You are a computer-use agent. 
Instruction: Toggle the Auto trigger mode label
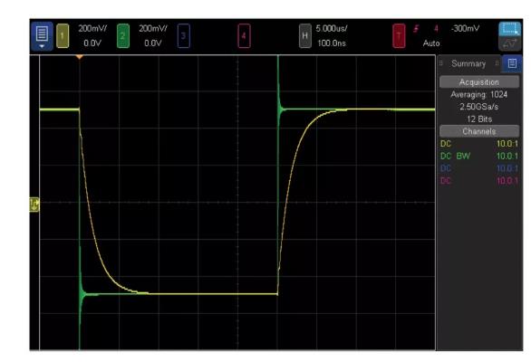click(431, 43)
